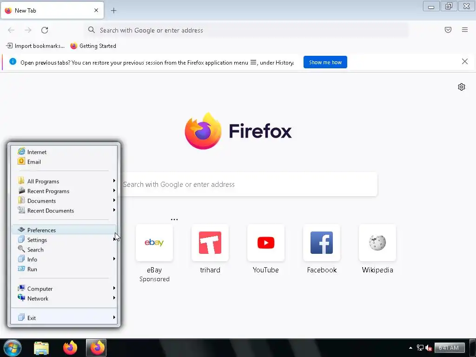Go forward with the forward arrow
This screenshot has height=357, width=476.
28,30
